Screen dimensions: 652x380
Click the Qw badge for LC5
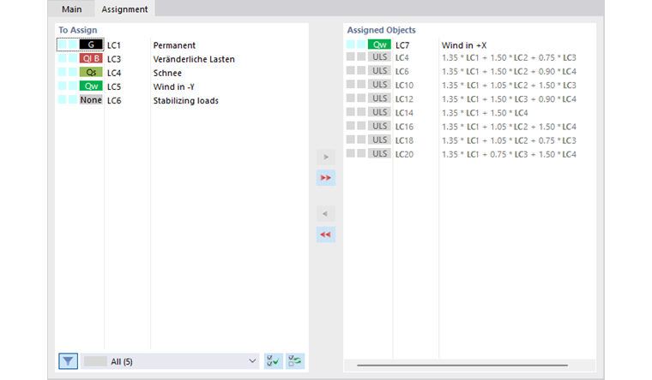pyautogui.click(x=91, y=86)
